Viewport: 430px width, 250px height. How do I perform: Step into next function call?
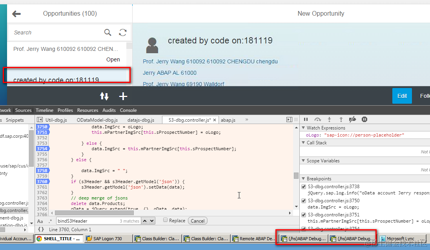(329, 119)
